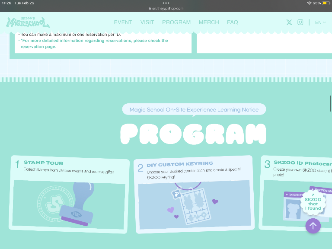Go to the PROGRAM section
The image size is (332, 249).
[x=176, y=22]
